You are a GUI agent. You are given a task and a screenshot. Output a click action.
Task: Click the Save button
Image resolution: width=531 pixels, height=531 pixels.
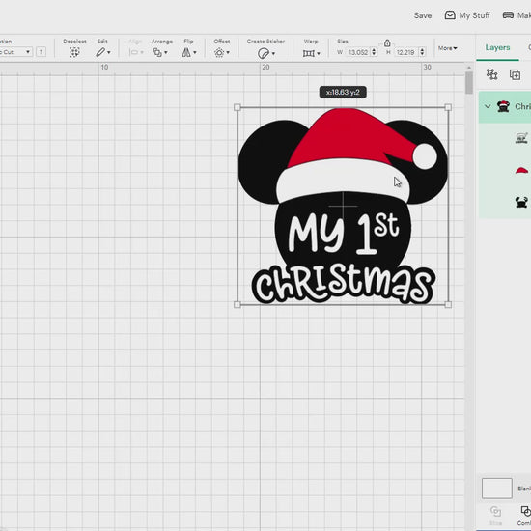pyautogui.click(x=423, y=15)
